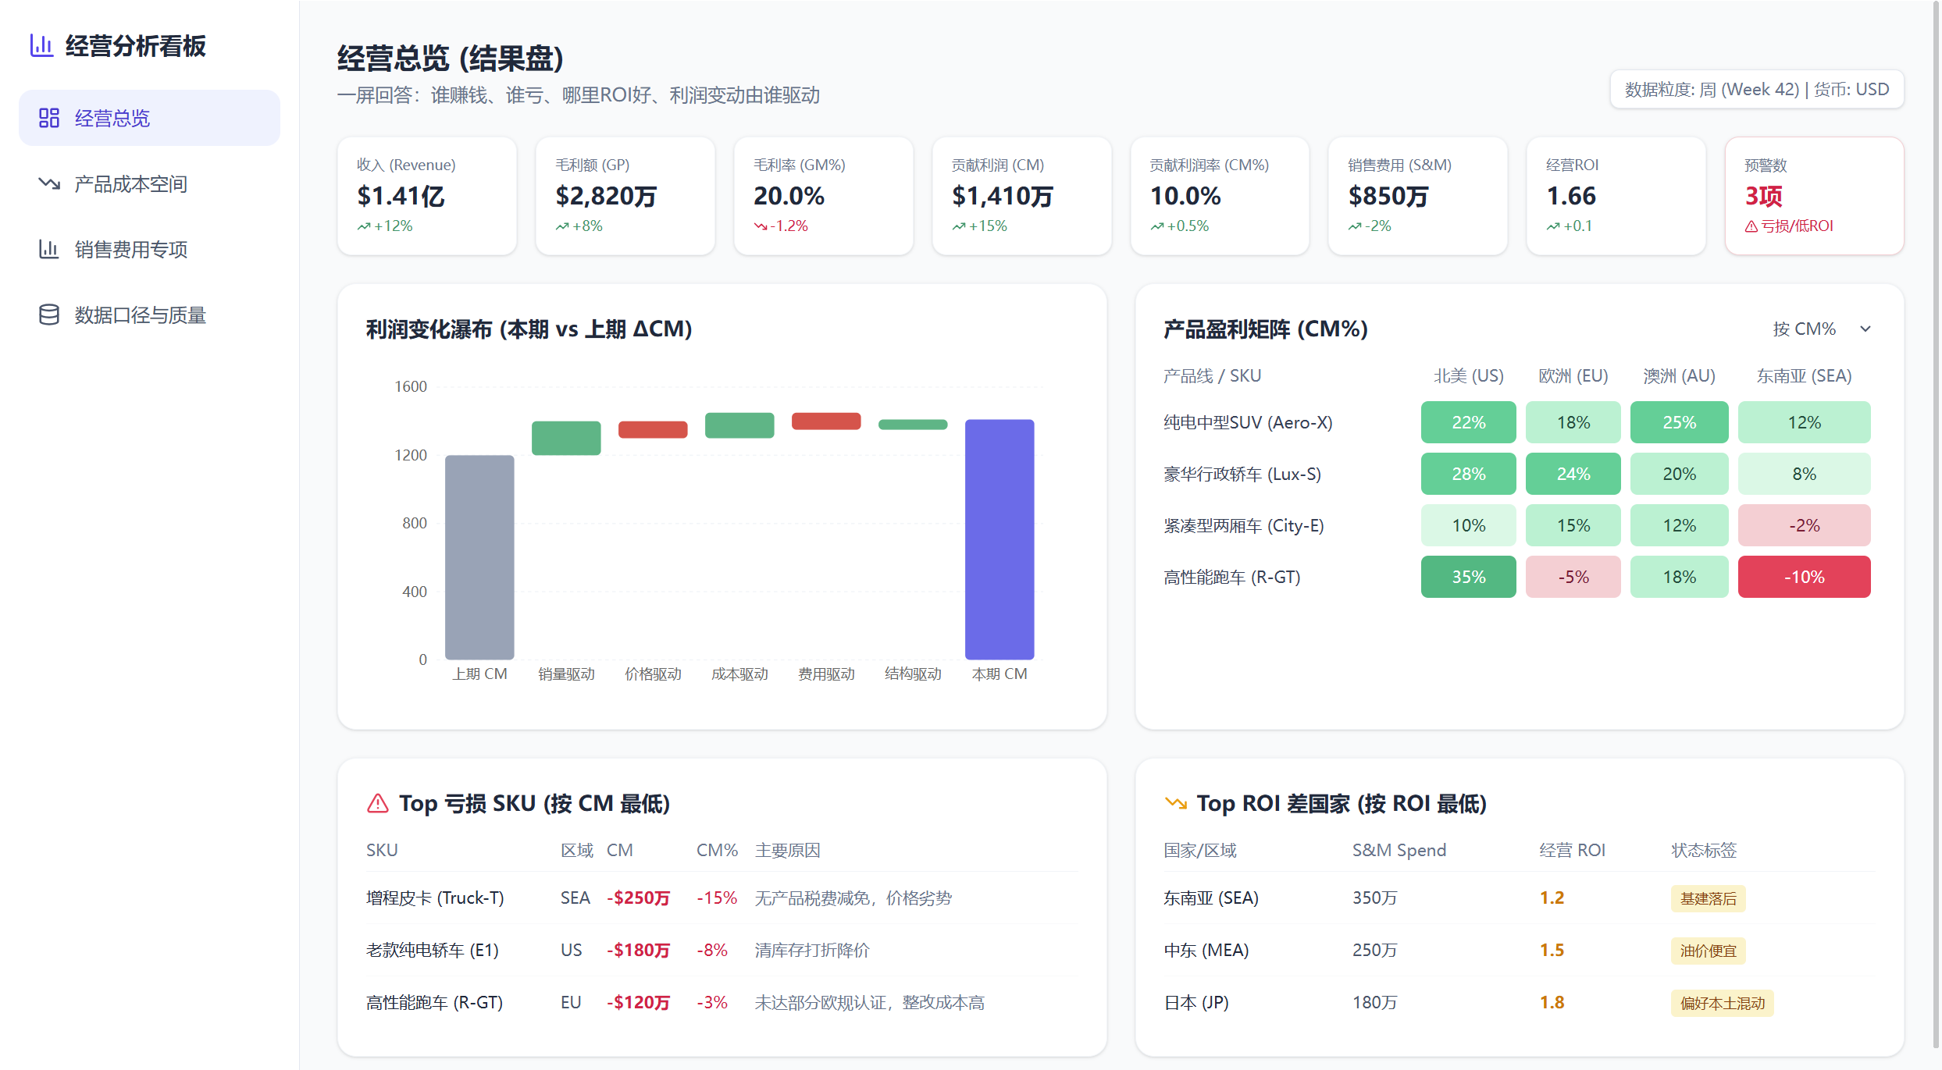This screenshot has width=1942, height=1070.
Task: Click the green 成本驱动 waterfall bar
Action: 739,425
